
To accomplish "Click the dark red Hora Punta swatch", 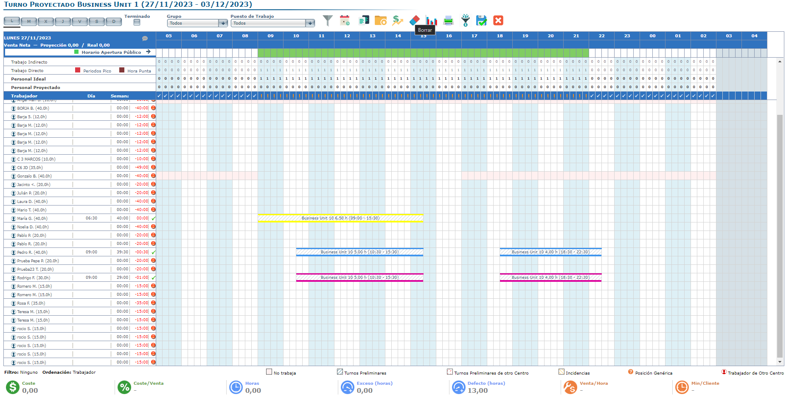I will coord(122,70).
